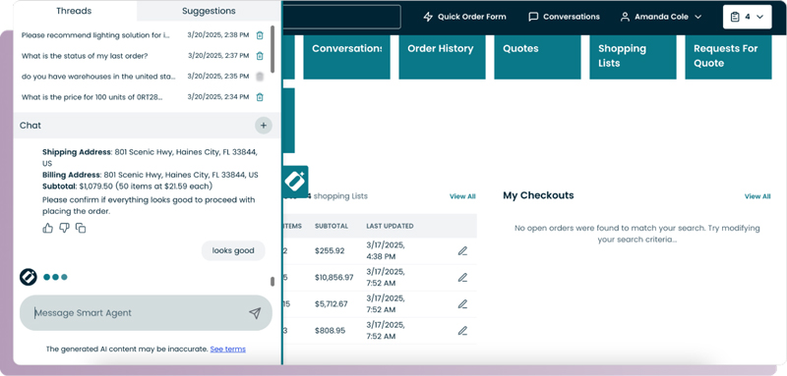Image resolution: width=787 pixels, height=376 pixels.
Task: Edit the $5,712.67 shopping list
Action: [462, 304]
